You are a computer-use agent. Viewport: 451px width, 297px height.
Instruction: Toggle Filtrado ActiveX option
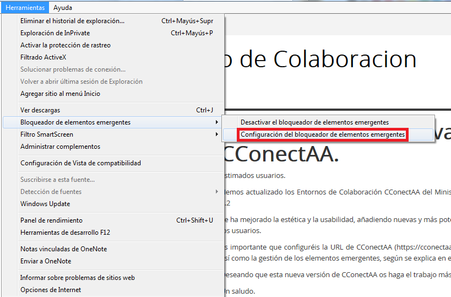tap(44, 57)
